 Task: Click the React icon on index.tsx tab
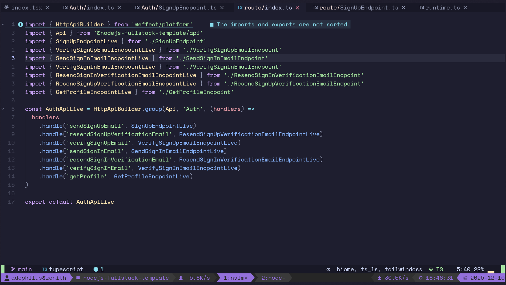coord(7,8)
